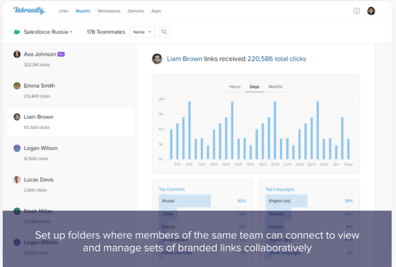Open the user profile avatar menu
The height and width of the screenshot is (267, 396).
(x=371, y=11)
